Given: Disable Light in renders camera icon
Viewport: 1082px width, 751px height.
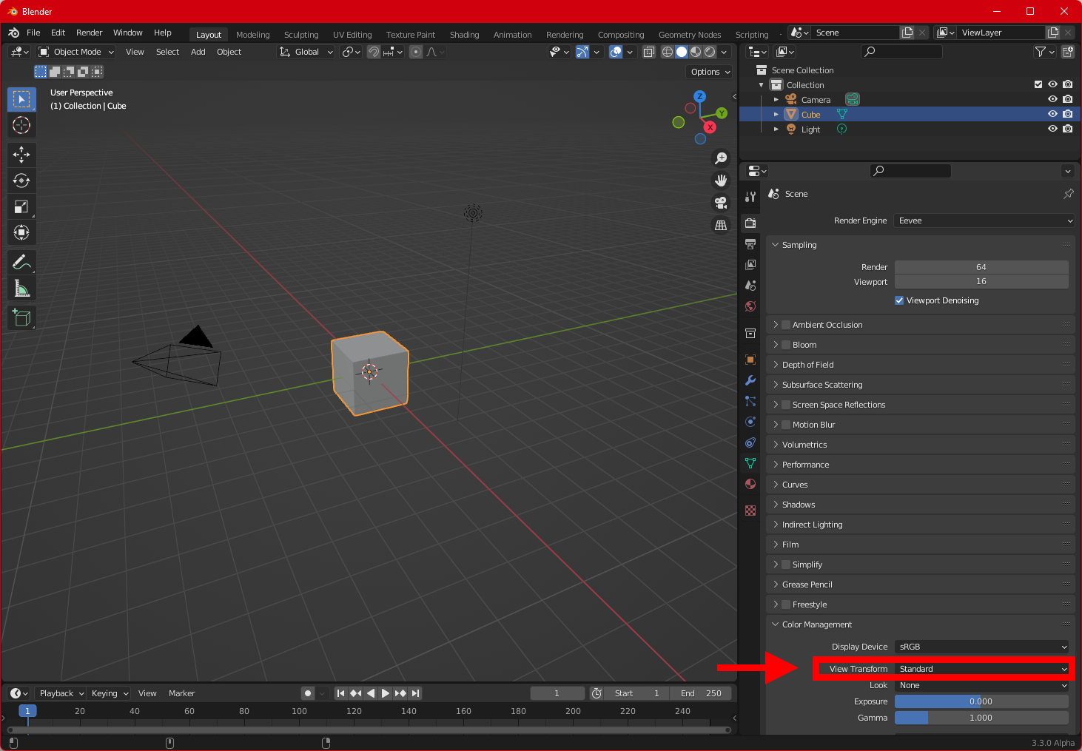Looking at the screenshot, I should tap(1067, 129).
